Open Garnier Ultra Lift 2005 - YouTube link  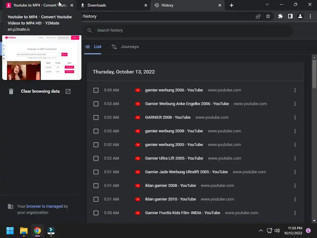click(x=174, y=158)
